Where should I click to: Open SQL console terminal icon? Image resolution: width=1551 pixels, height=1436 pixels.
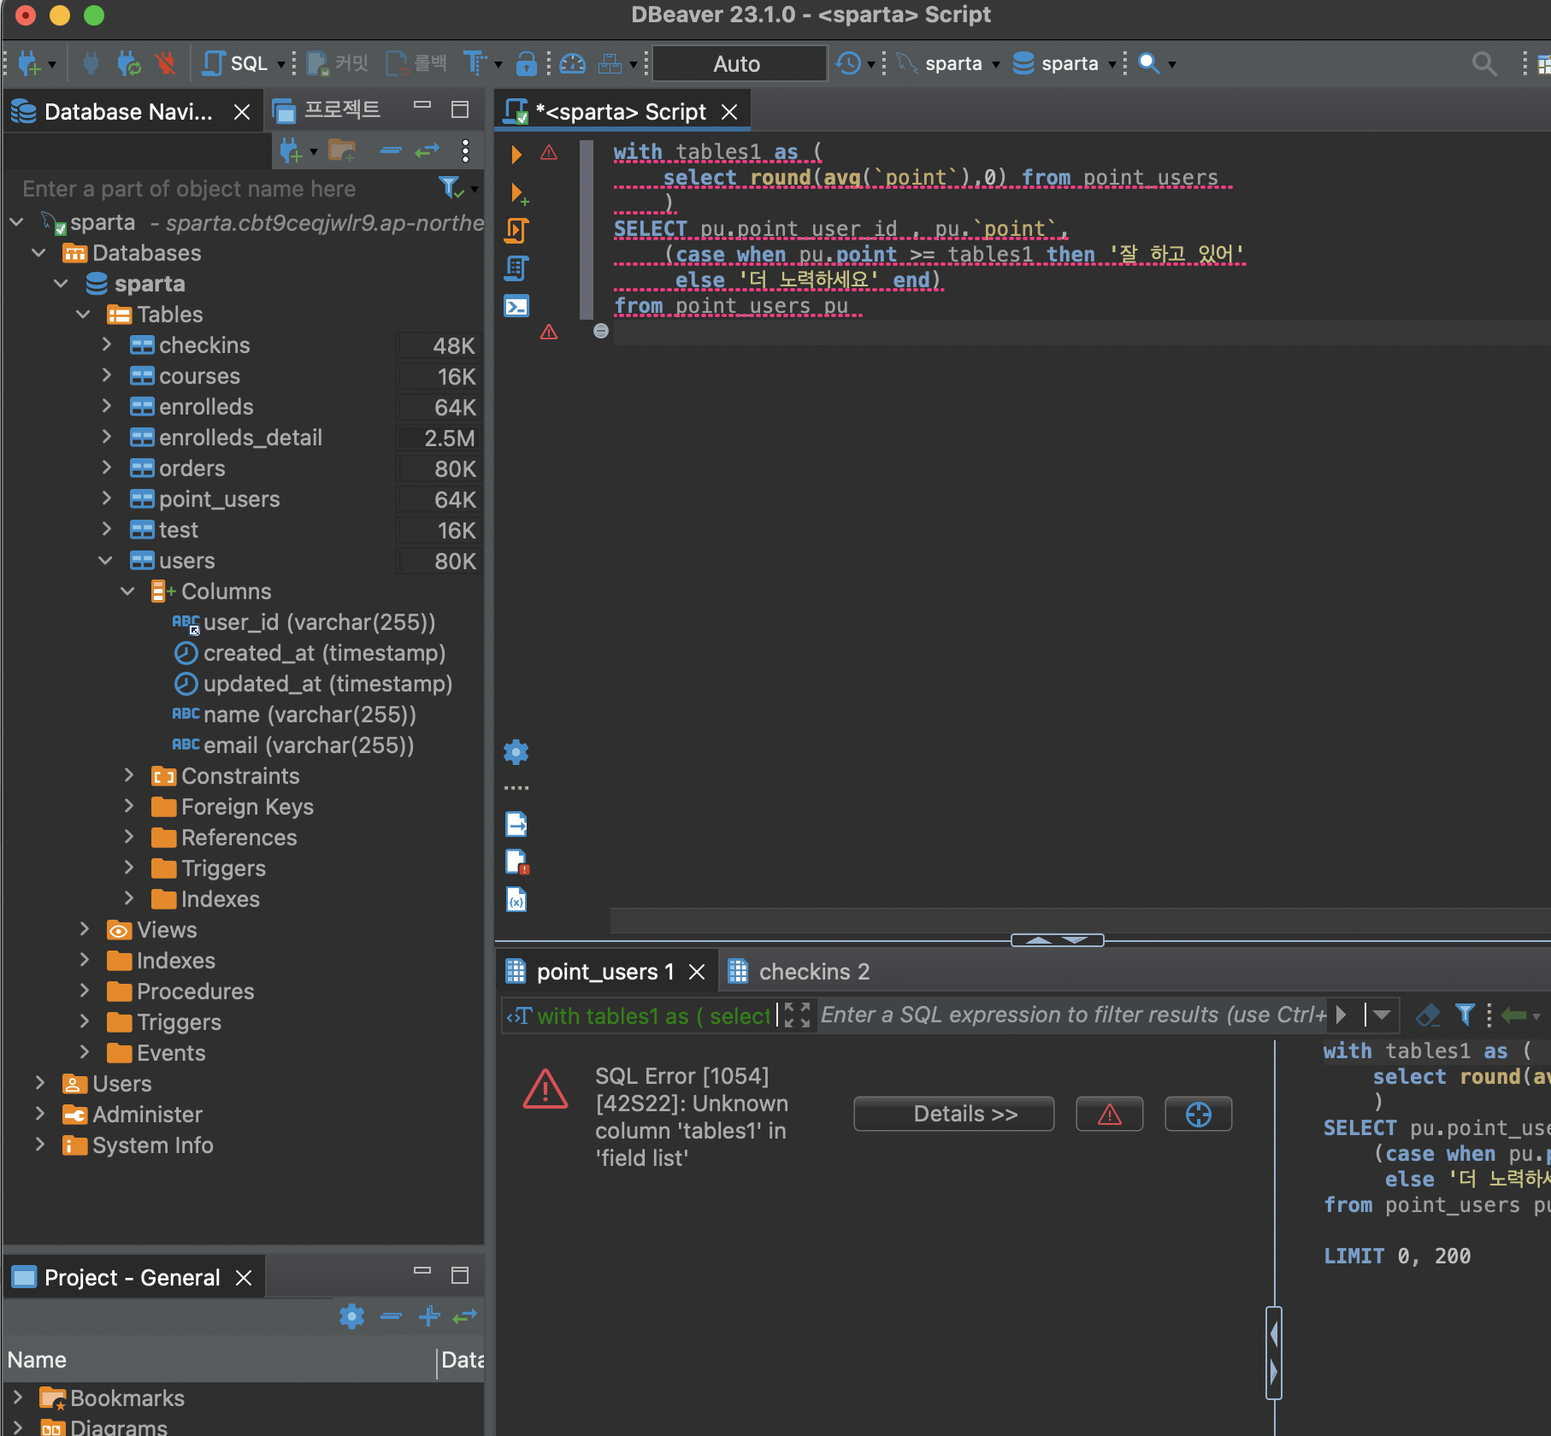[x=516, y=306]
